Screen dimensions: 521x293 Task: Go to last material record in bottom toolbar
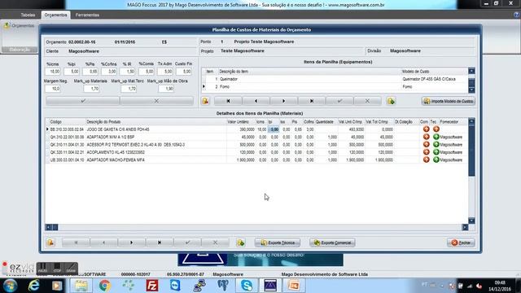[160, 243]
